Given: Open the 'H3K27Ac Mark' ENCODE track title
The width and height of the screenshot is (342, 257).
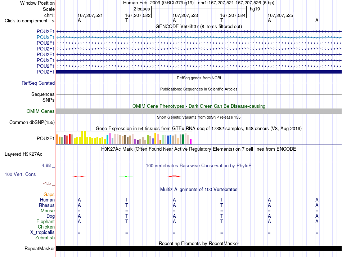Looking at the screenshot, I should coord(199,149).
